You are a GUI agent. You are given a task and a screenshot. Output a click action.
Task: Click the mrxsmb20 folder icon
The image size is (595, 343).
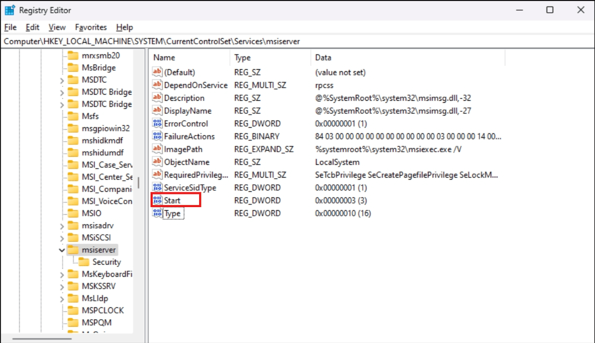pos(73,55)
